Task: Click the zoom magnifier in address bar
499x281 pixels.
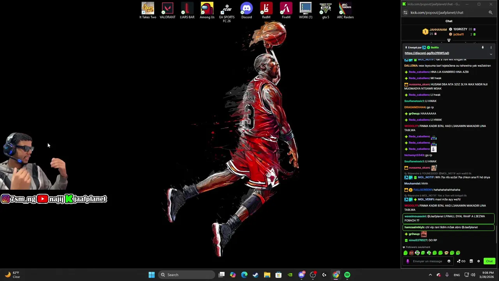Action: point(490,12)
